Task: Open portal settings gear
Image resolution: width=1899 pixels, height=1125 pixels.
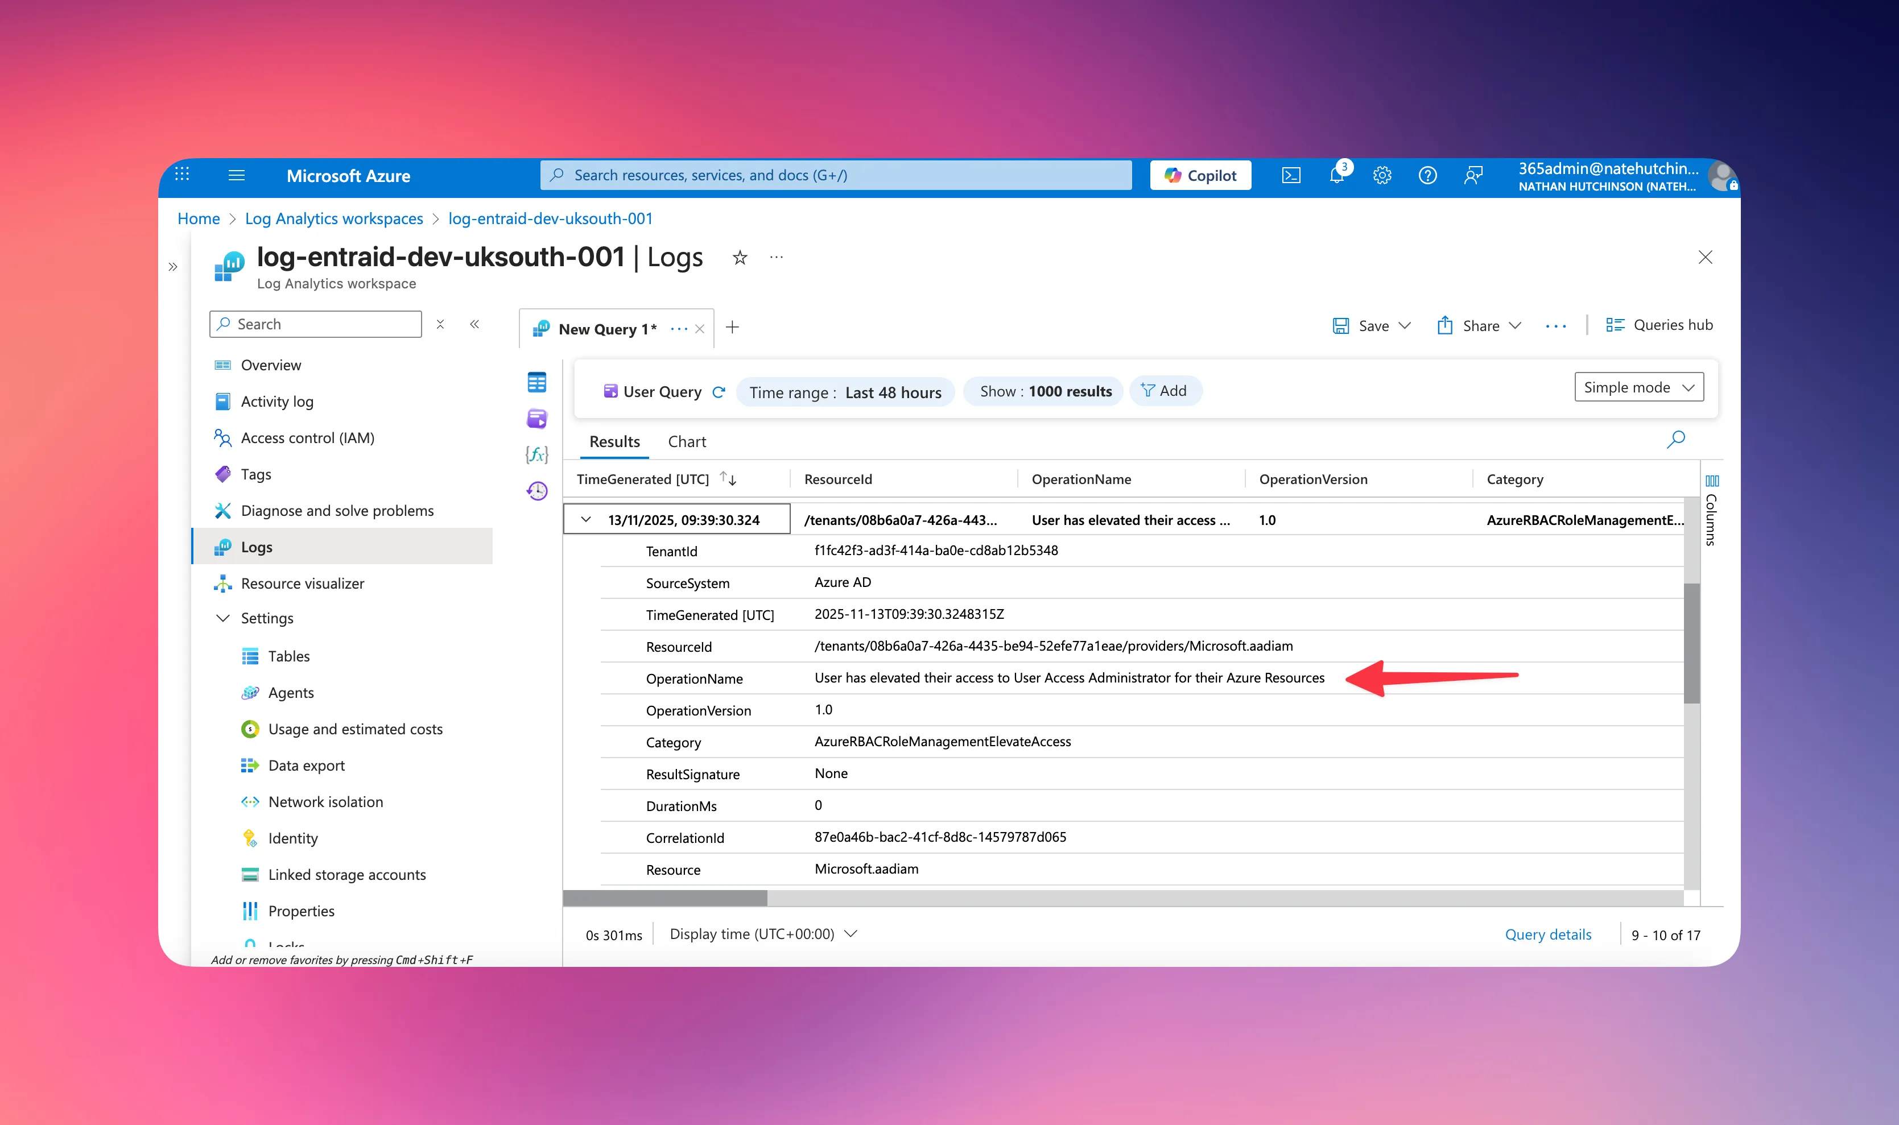Action: click(1382, 175)
